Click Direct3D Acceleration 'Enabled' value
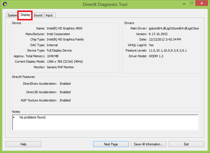This screenshot has height=153, width=210. point(65,92)
